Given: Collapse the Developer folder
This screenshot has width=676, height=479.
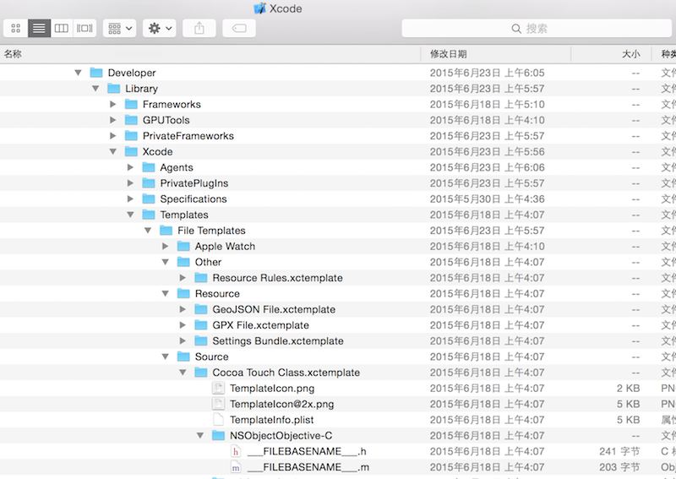Looking at the screenshot, I should point(78,73).
